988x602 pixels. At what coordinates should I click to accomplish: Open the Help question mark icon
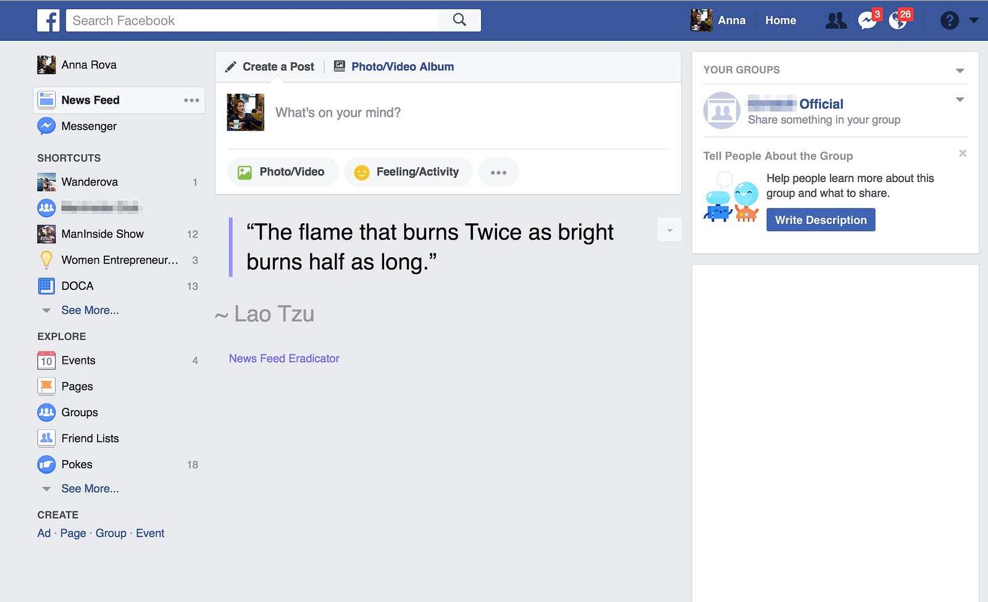(x=949, y=20)
